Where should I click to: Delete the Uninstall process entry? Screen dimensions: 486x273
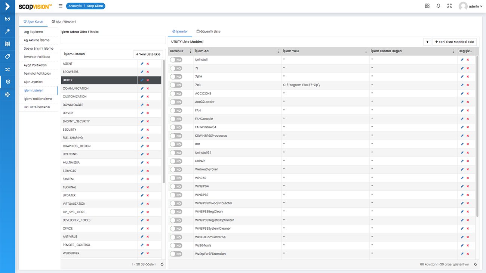pyautogui.click(x=468, y=60)
